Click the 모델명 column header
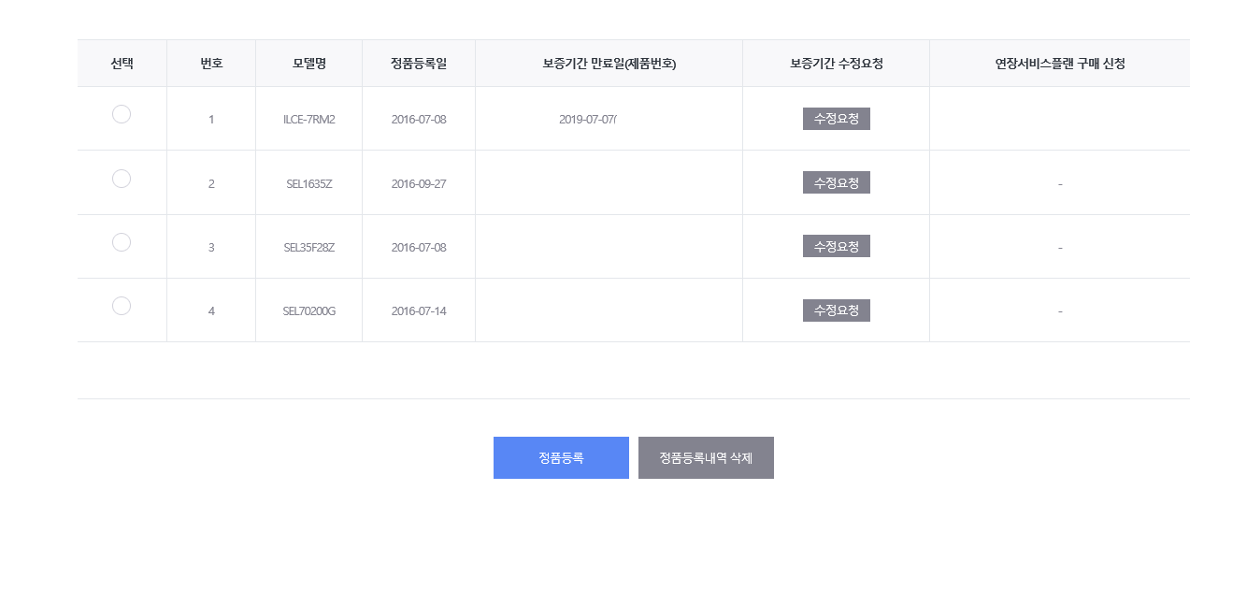The height and width of the screenshot is (606, 1247). click(308, 64)
